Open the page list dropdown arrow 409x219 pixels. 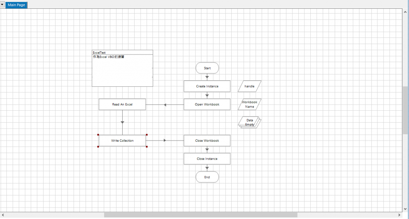(2, 5)
